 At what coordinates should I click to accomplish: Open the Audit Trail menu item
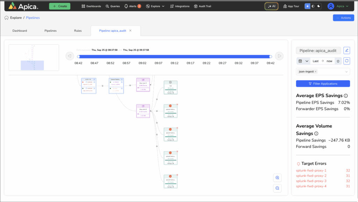point(202,6)
